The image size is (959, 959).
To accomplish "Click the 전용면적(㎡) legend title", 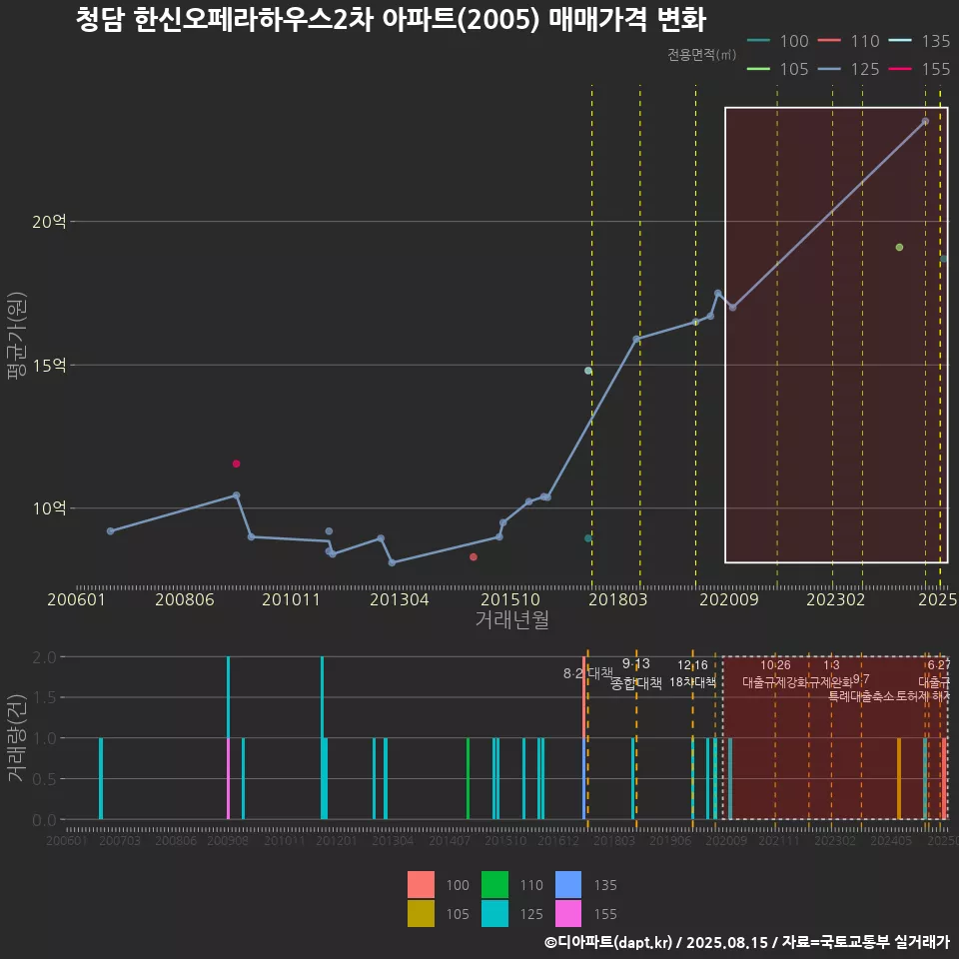I will tap(701, 54).
